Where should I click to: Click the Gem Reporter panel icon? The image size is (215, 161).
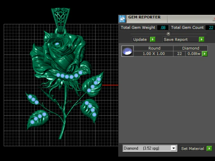(x=122, y=19)
